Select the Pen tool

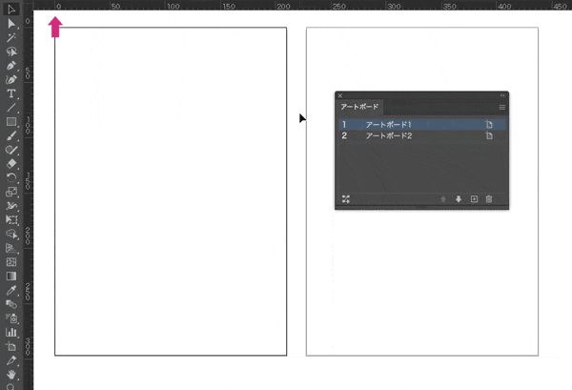point(11,66)
